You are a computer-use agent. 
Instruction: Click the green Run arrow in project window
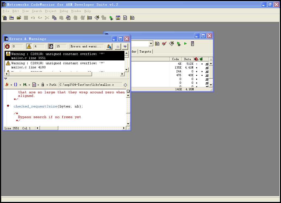(185, 44)
